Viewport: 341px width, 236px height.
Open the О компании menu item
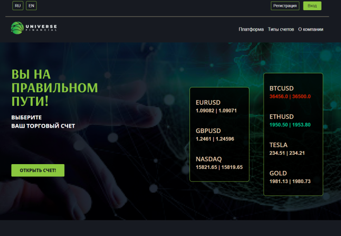click(x=311, y=29)
